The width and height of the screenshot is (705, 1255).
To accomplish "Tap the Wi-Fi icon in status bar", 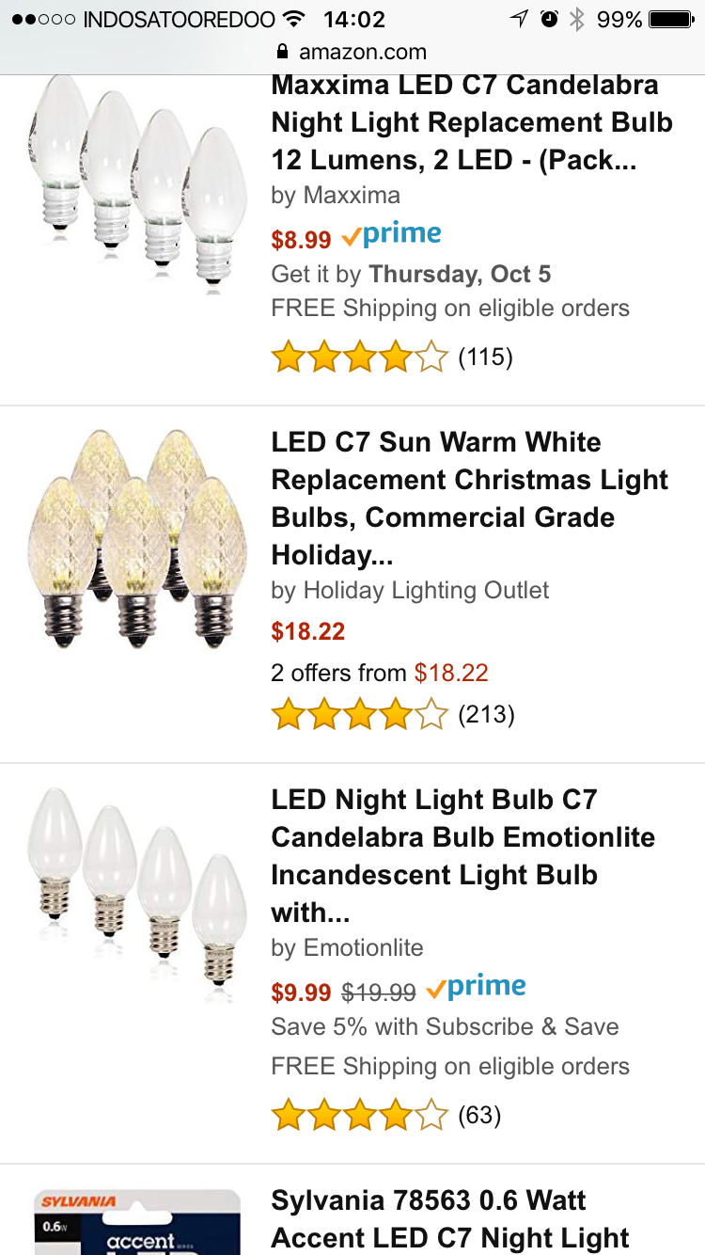I will [x=294, y=19].
